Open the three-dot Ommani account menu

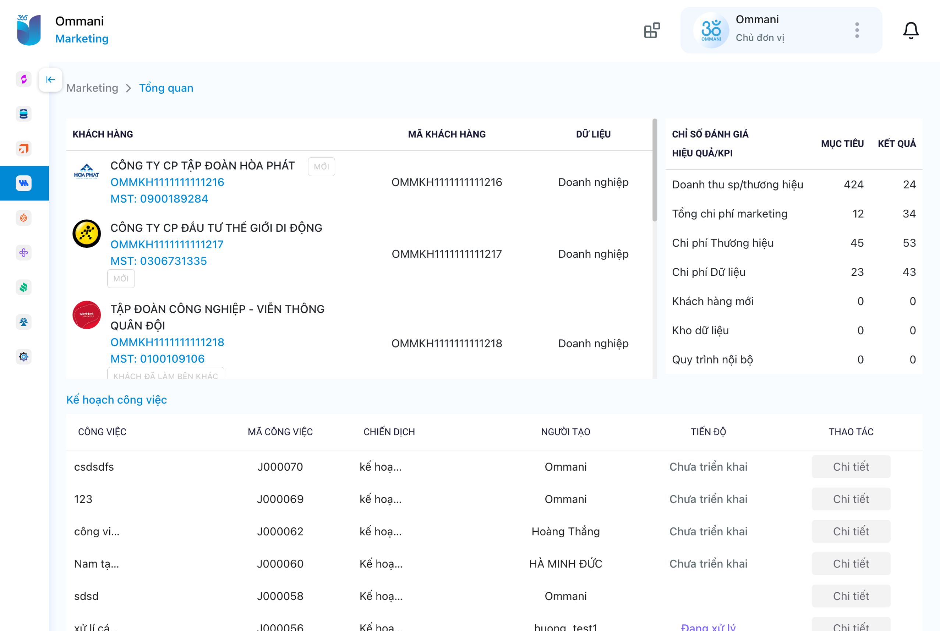pos(857,31)
